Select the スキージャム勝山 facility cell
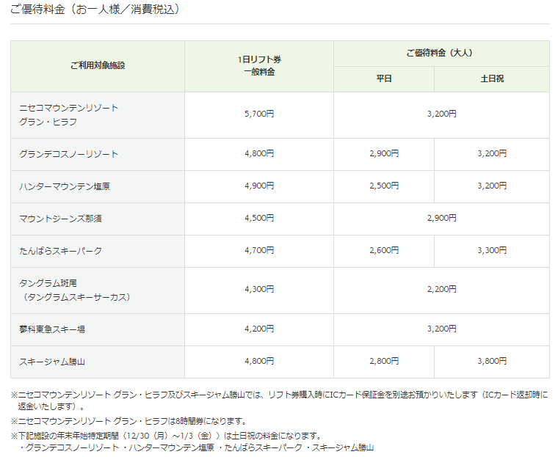558x457 pixels. click(x=98, y=362)
